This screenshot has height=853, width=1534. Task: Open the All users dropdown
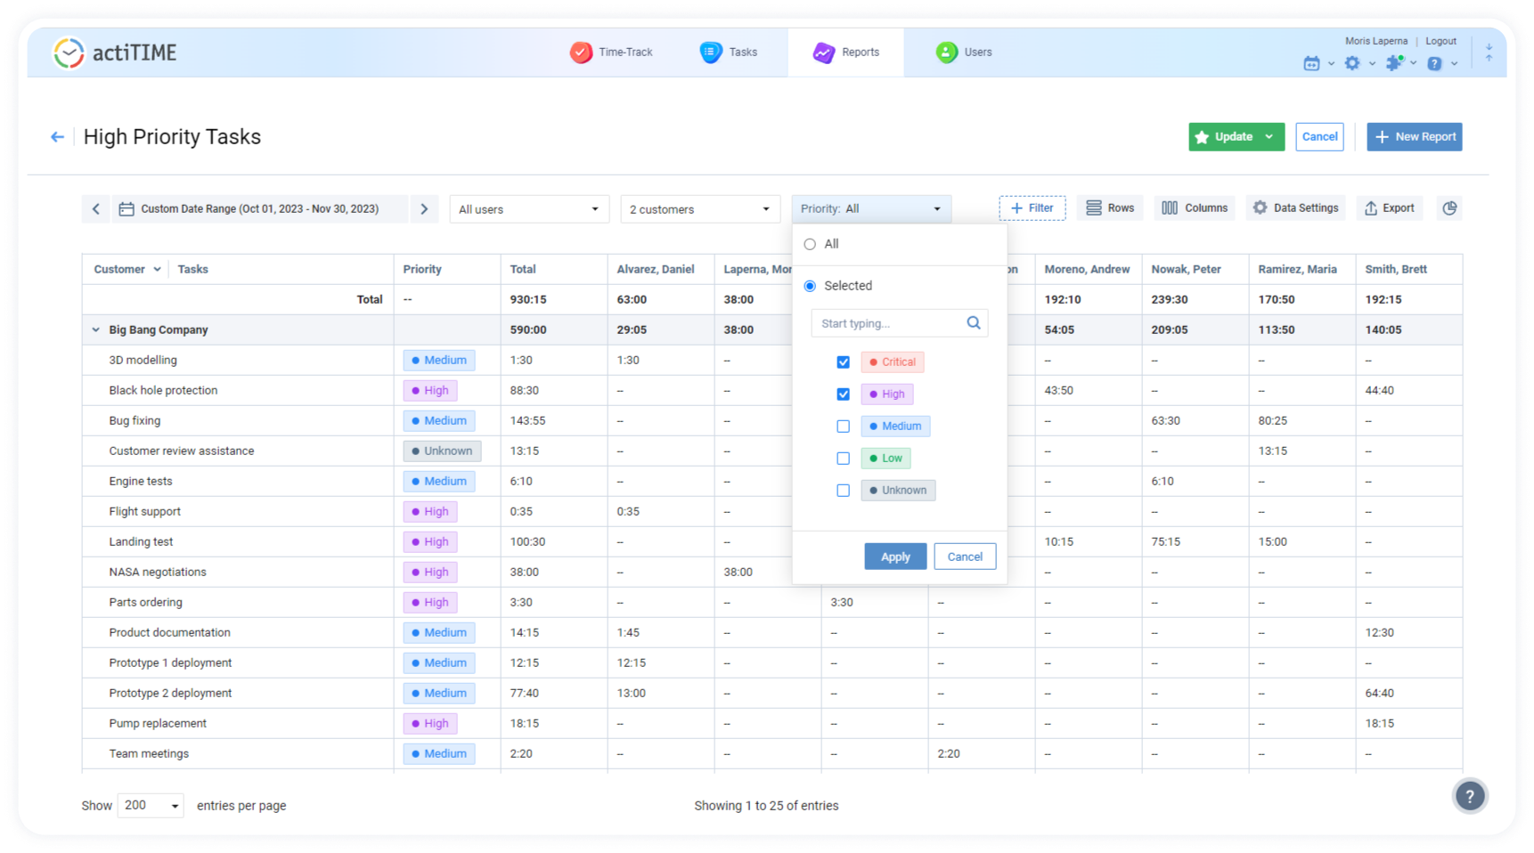pos(529,209)
